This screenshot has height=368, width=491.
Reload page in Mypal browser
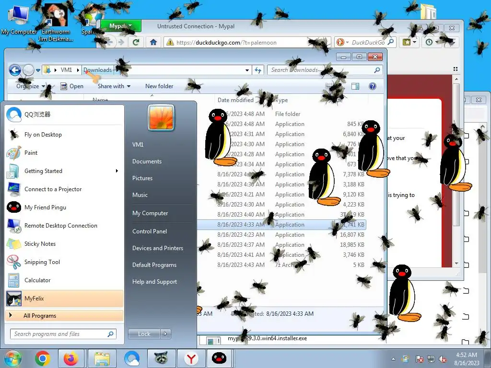[136, 42]
